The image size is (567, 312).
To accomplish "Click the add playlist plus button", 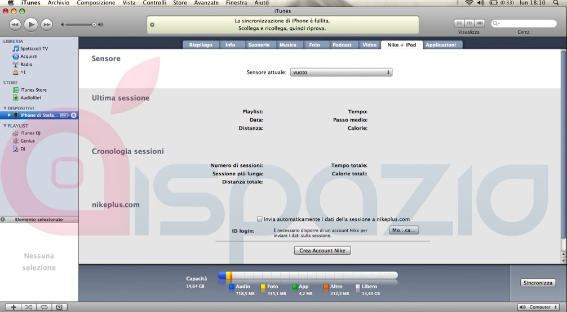I will [14, 308].
